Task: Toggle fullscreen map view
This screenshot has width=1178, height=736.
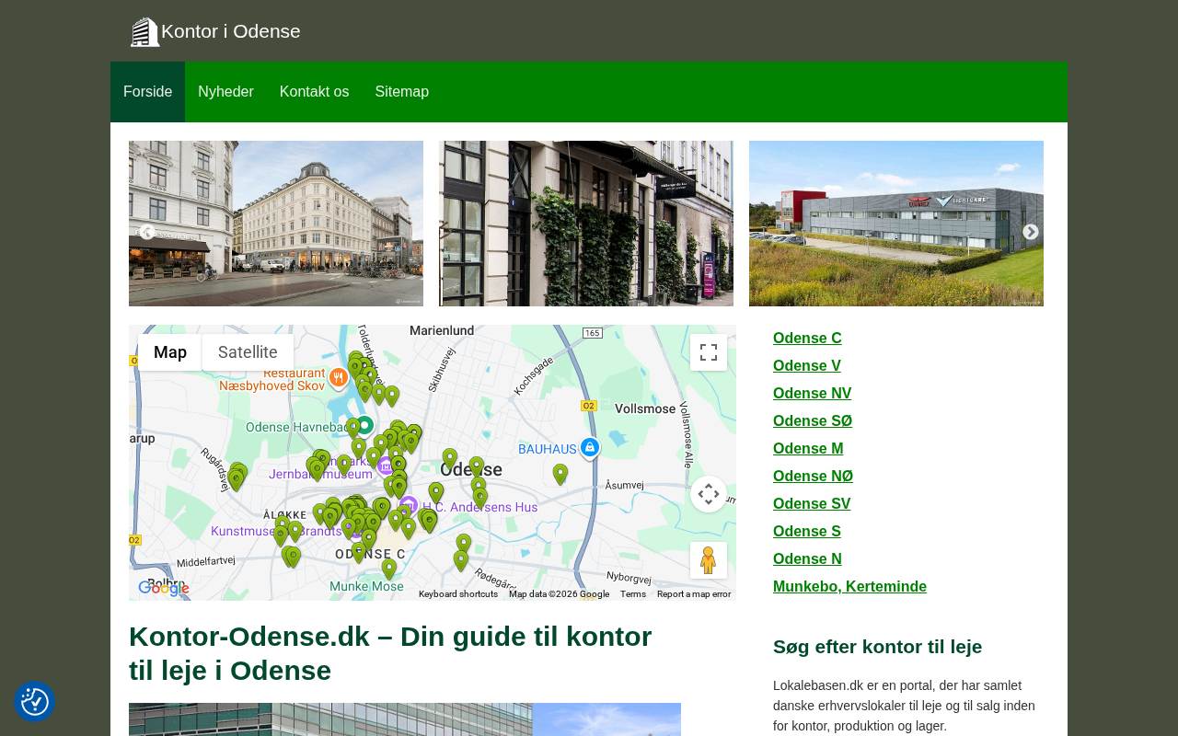Action: point(709,352)
